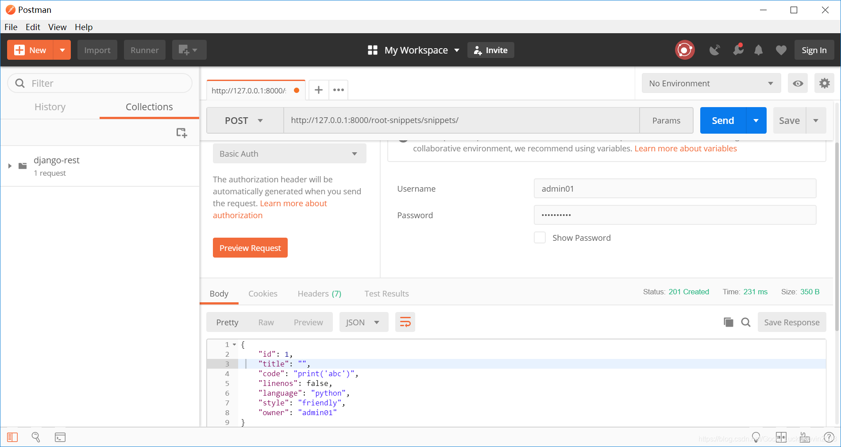The width and height of the screenshot is (841, 447).
Task: Click the Password input field
Action: click(x=675, y=215)
